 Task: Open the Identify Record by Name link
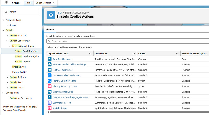tap(65, 86)
